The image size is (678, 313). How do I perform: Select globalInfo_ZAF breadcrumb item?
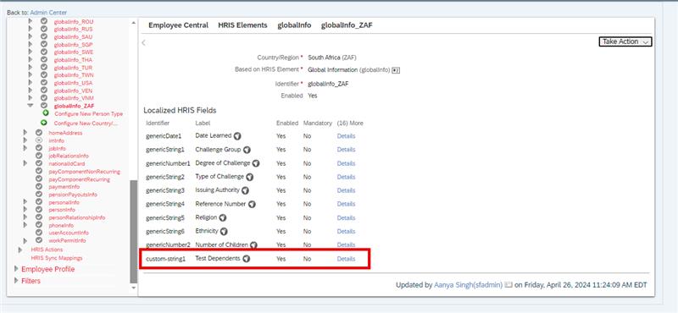pos(347,25)
